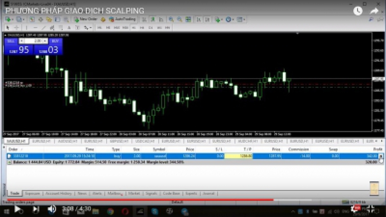
Task: Open the Market Watch panel icon
Action: pos(32,20)
